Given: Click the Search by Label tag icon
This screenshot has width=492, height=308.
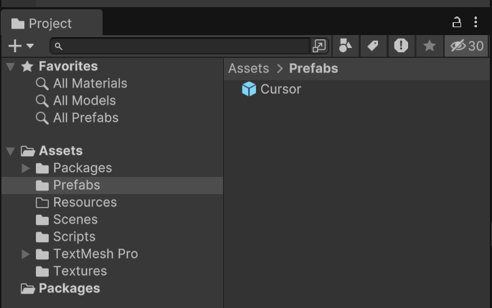Looking at the screenshot, I should coord(373,46).
